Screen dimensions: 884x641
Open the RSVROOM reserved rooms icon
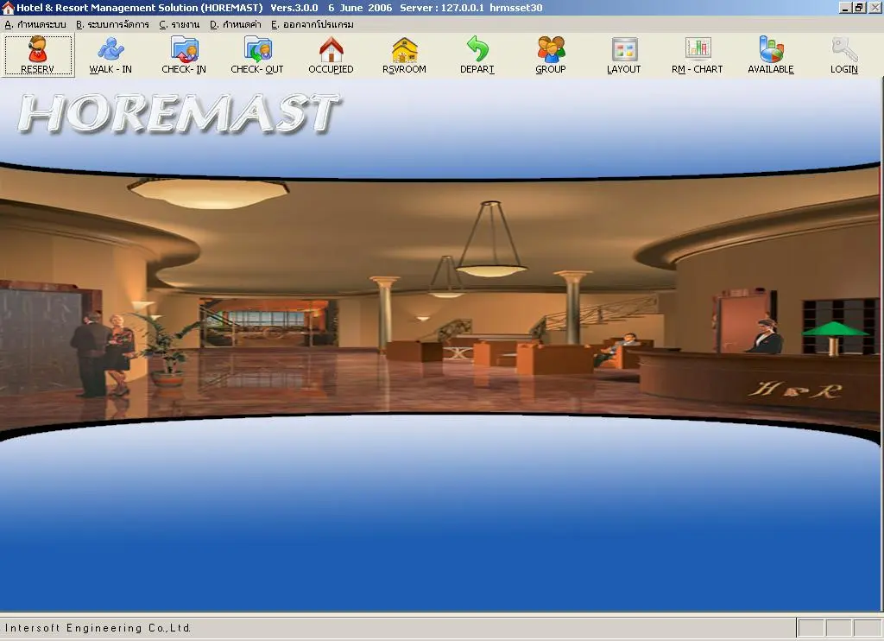coord(404,54)
